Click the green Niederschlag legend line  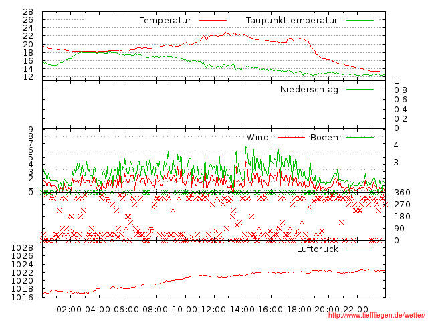(360, 89)
